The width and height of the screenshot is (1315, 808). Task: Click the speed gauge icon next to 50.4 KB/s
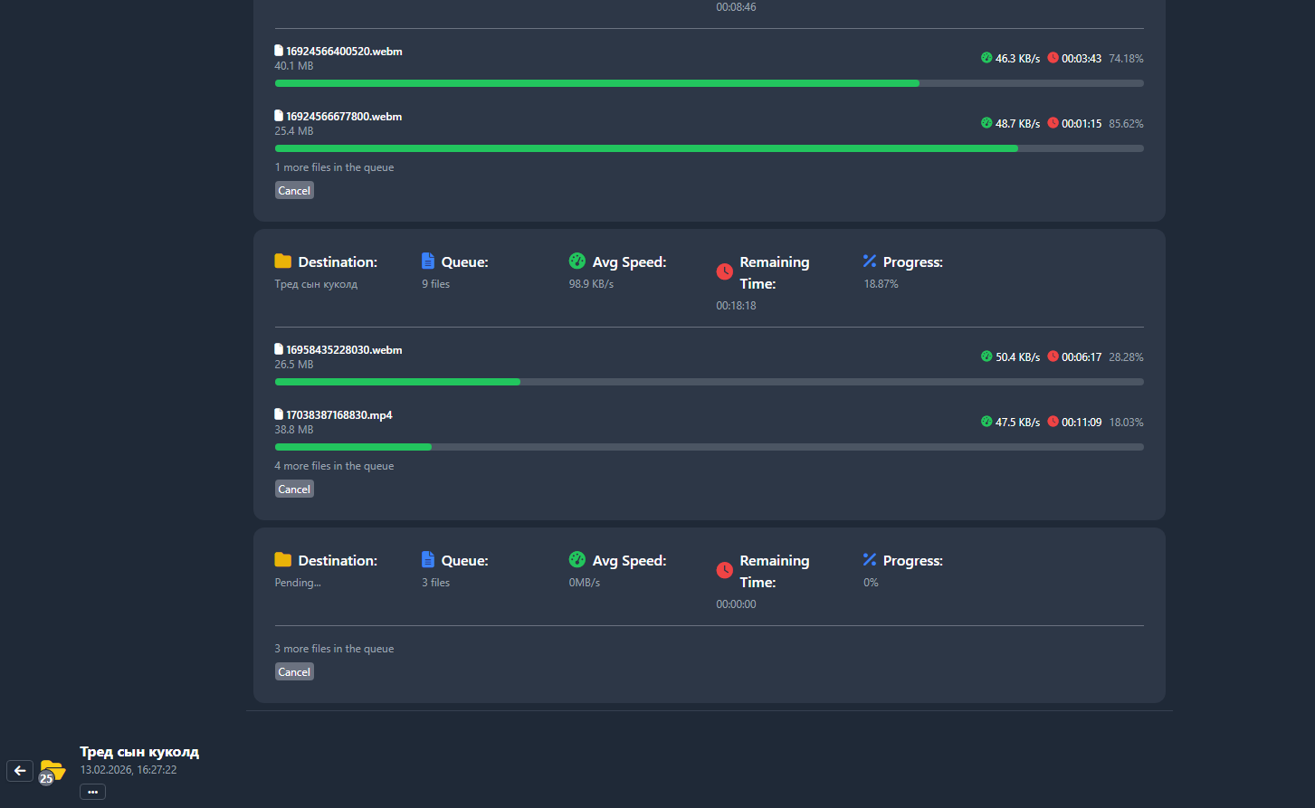point(986,356)
